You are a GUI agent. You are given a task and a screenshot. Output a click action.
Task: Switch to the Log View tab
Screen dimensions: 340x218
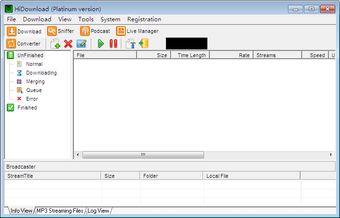click(x=98, y=211)
